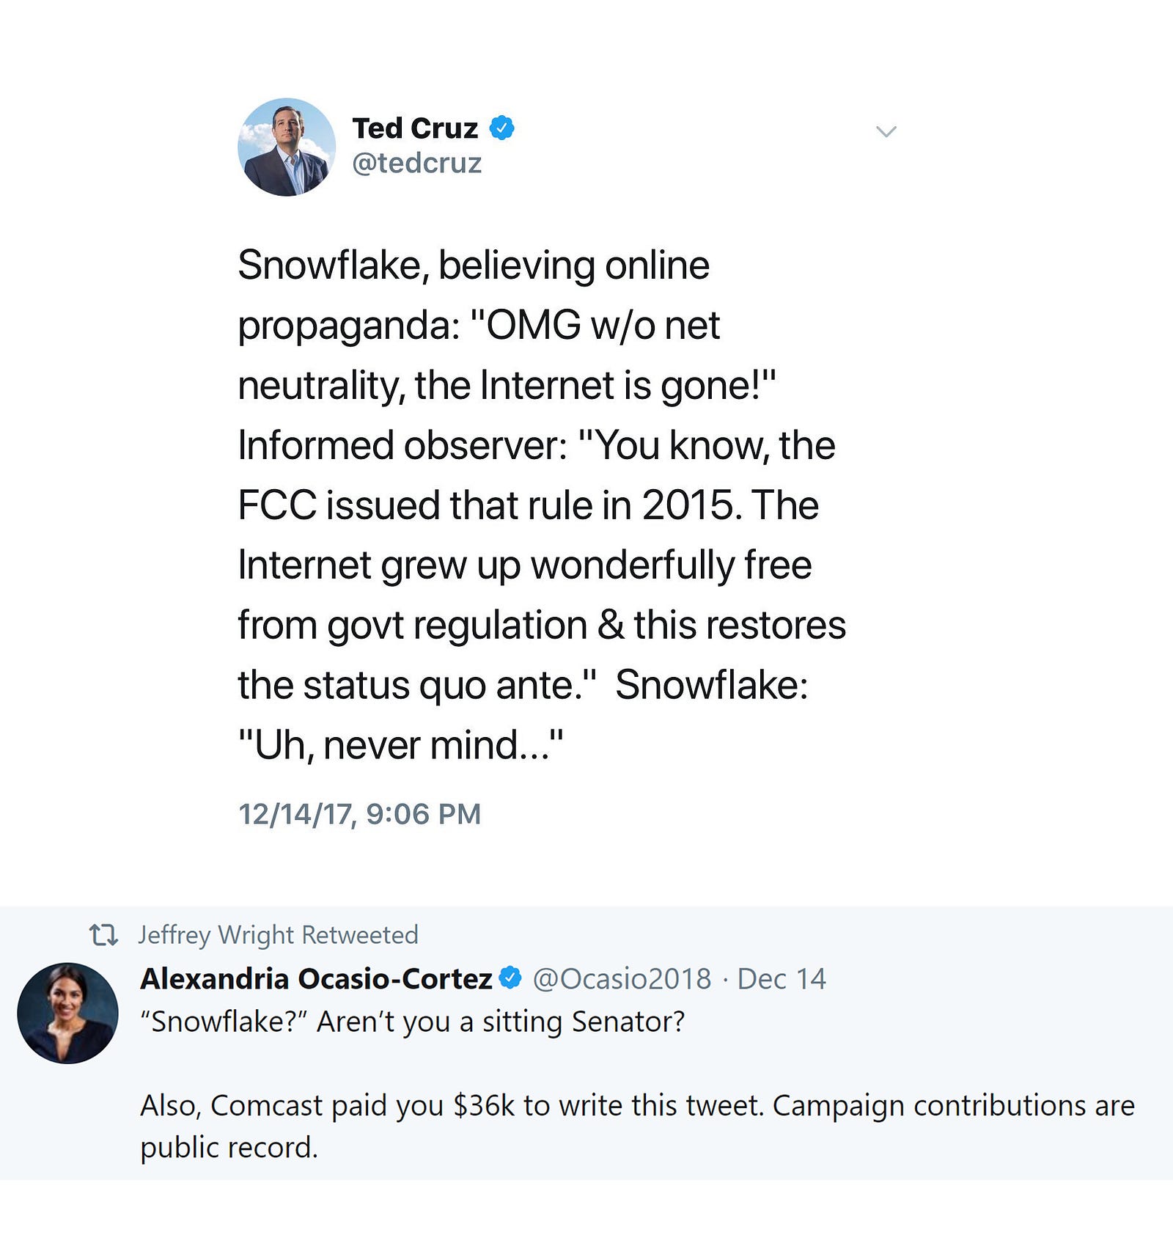Expand the tweet options chevron
The image size is (1173, 1235).
coord(886,132)
